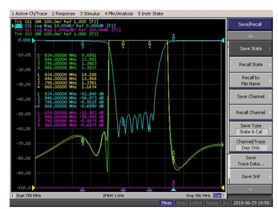Open the 3 Stimulus menu

[x=90, y=13]
